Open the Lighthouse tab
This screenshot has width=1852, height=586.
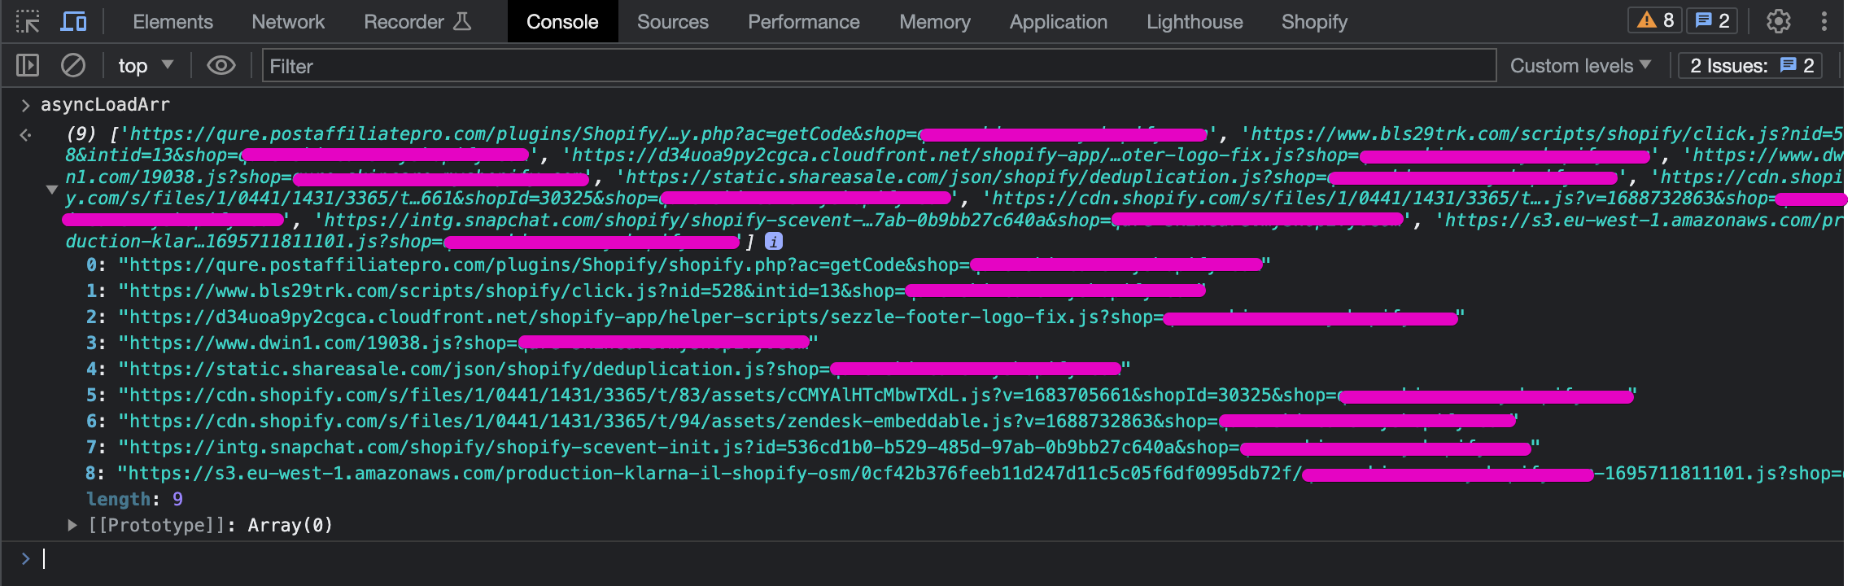(1195, 22)
